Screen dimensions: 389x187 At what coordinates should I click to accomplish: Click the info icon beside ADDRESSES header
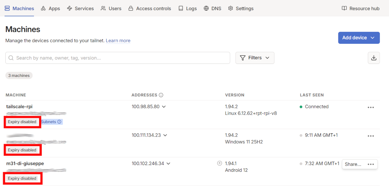pos(161,95)
